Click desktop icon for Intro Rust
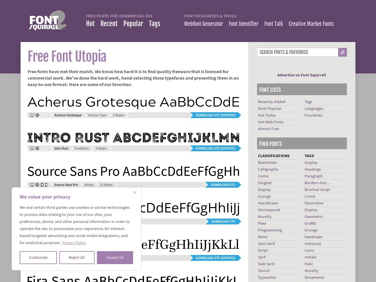Image resolution: width=376 pixels, height=282 pixels. pyautogui.click(x=32, y=148)
